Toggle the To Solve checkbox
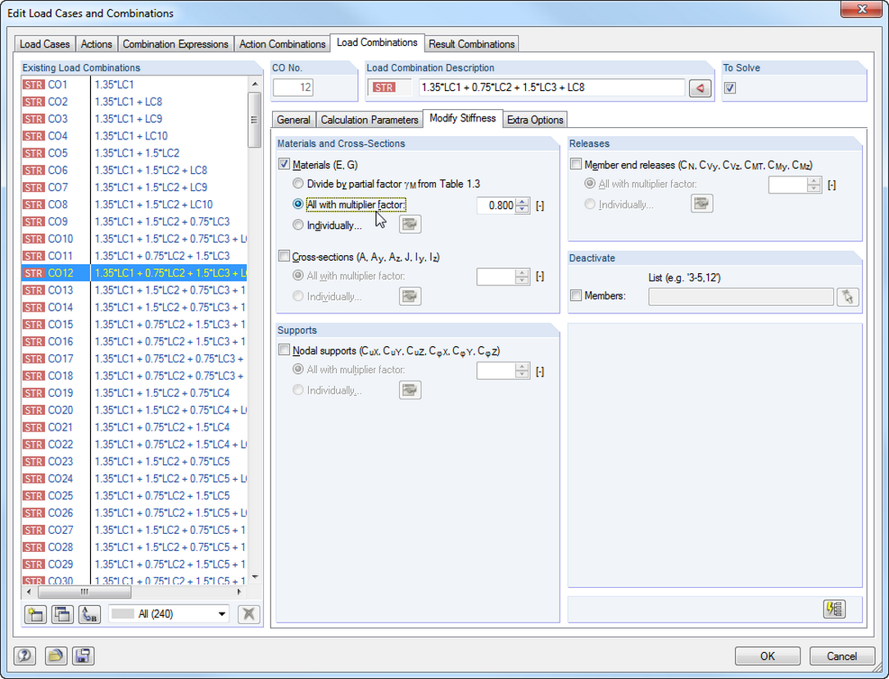889x679 pixels. point(730,88)
